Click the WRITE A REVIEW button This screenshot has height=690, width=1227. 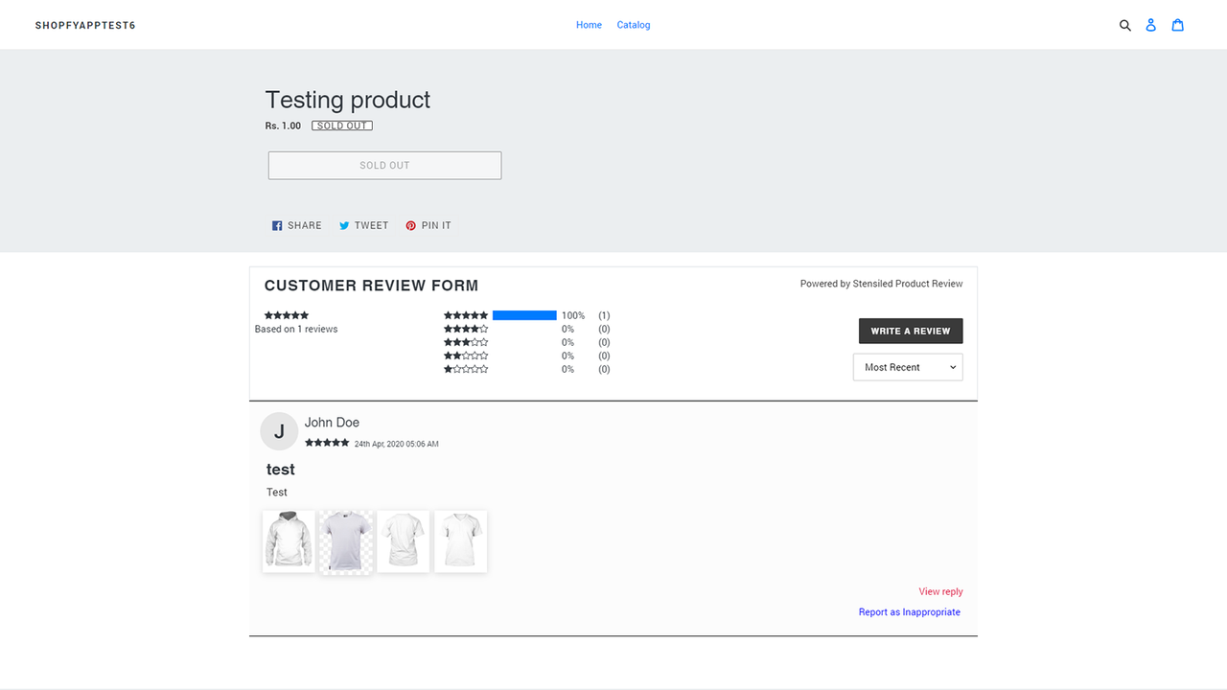(910, 331)
